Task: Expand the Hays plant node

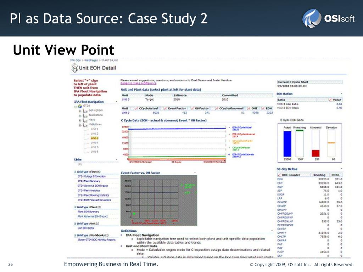Action: [80, 120]
